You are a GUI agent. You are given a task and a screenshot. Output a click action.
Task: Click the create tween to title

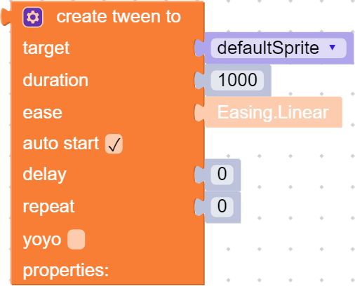[119, 17]
